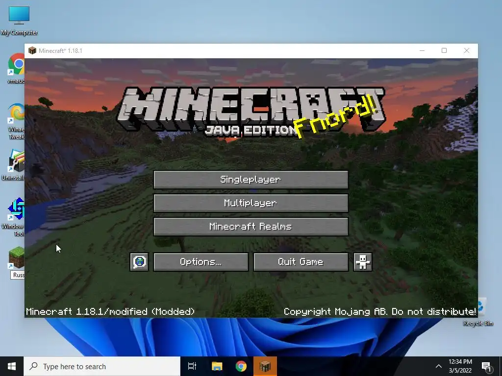Screen dimensions: 502x376
Task: Show hidden system tray icons
Action: coord(439,366)
